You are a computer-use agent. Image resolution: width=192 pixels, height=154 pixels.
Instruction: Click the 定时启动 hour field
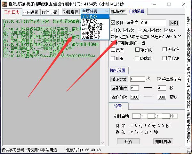(x=136, y=116)
